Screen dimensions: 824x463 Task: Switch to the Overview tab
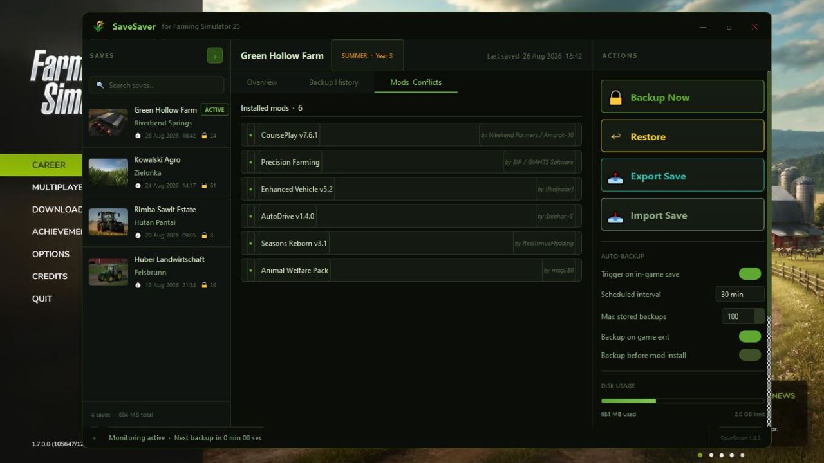click(262, 82)
